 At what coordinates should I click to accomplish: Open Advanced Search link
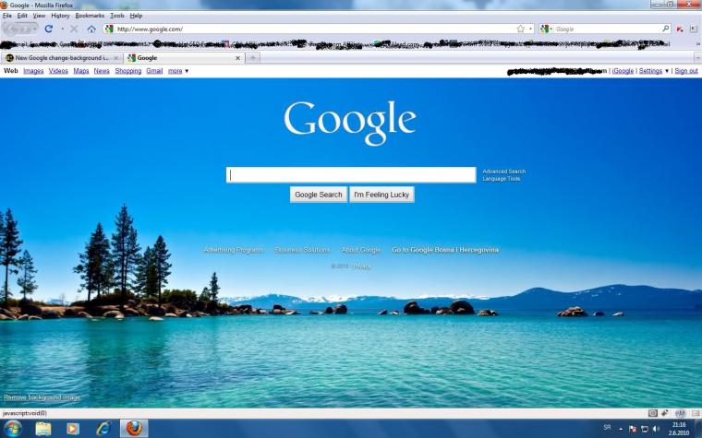point(504,172)
